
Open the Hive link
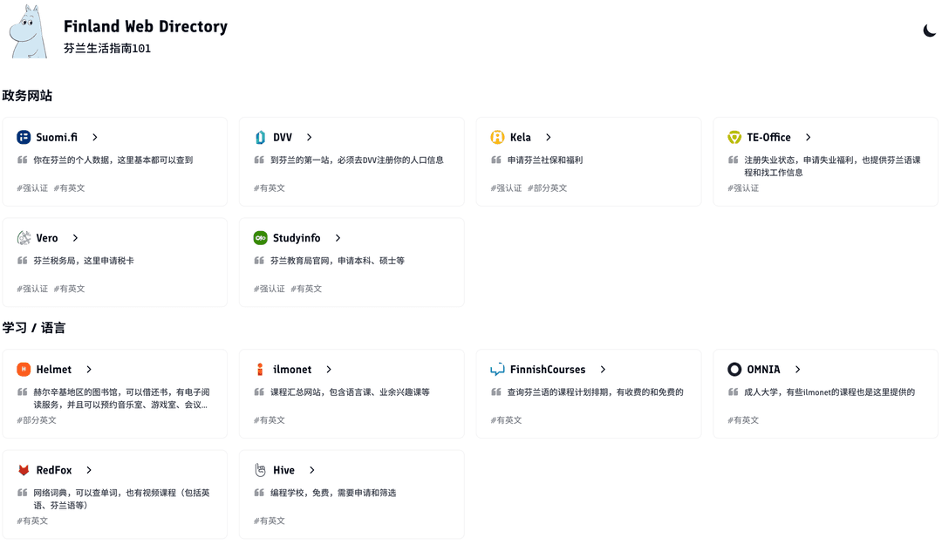point(283,470)
